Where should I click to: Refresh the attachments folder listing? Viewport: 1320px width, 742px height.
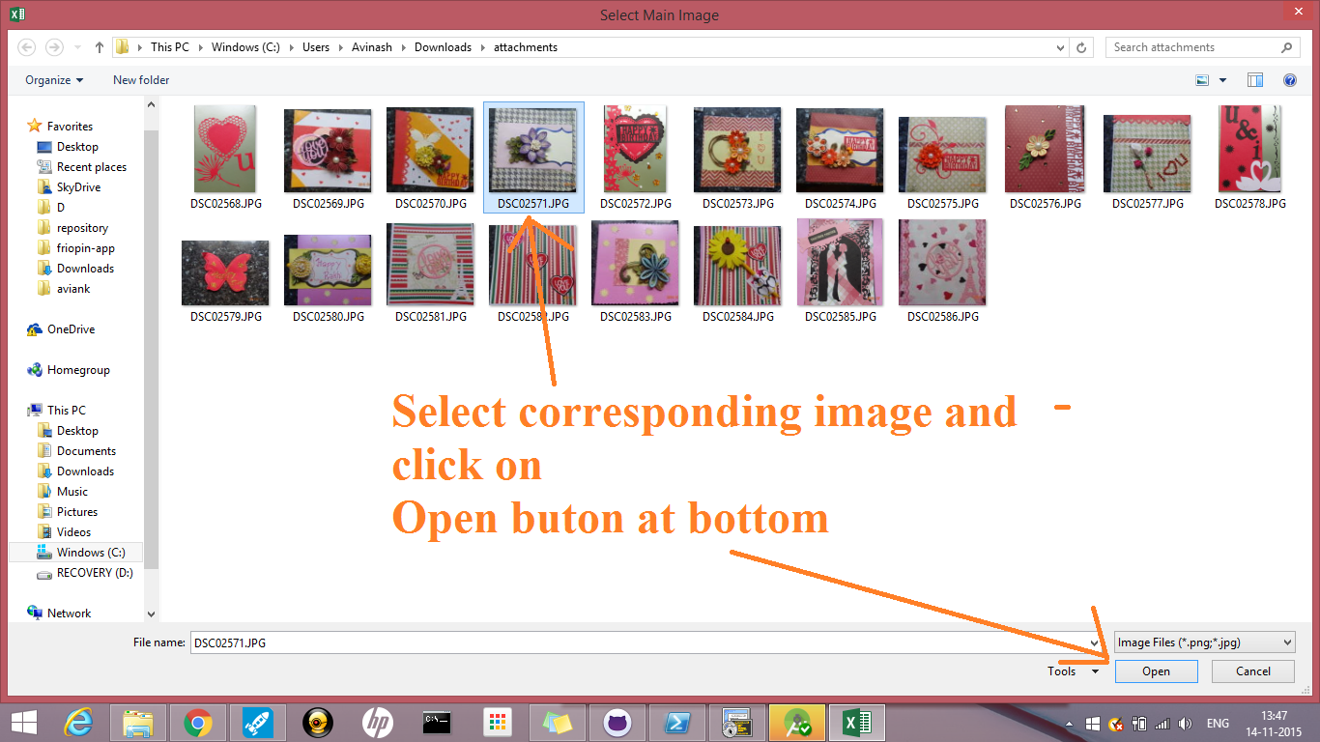[1083, 47]
